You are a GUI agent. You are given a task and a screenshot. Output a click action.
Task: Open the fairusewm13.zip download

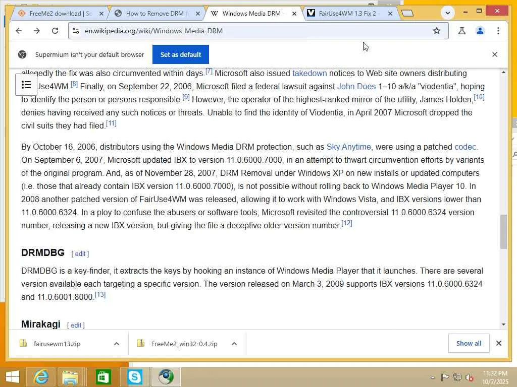(x=57, y=344)
